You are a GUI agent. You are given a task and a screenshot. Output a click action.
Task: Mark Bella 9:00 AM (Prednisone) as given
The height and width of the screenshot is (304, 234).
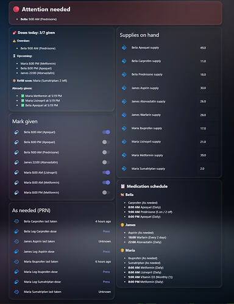pyautogui.click(x=106, y=152)
